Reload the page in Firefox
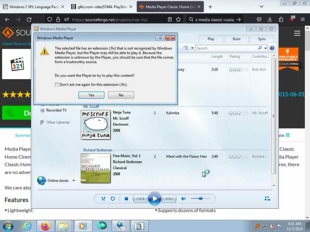This screenshot has width=310, height=232. [29, 20]
